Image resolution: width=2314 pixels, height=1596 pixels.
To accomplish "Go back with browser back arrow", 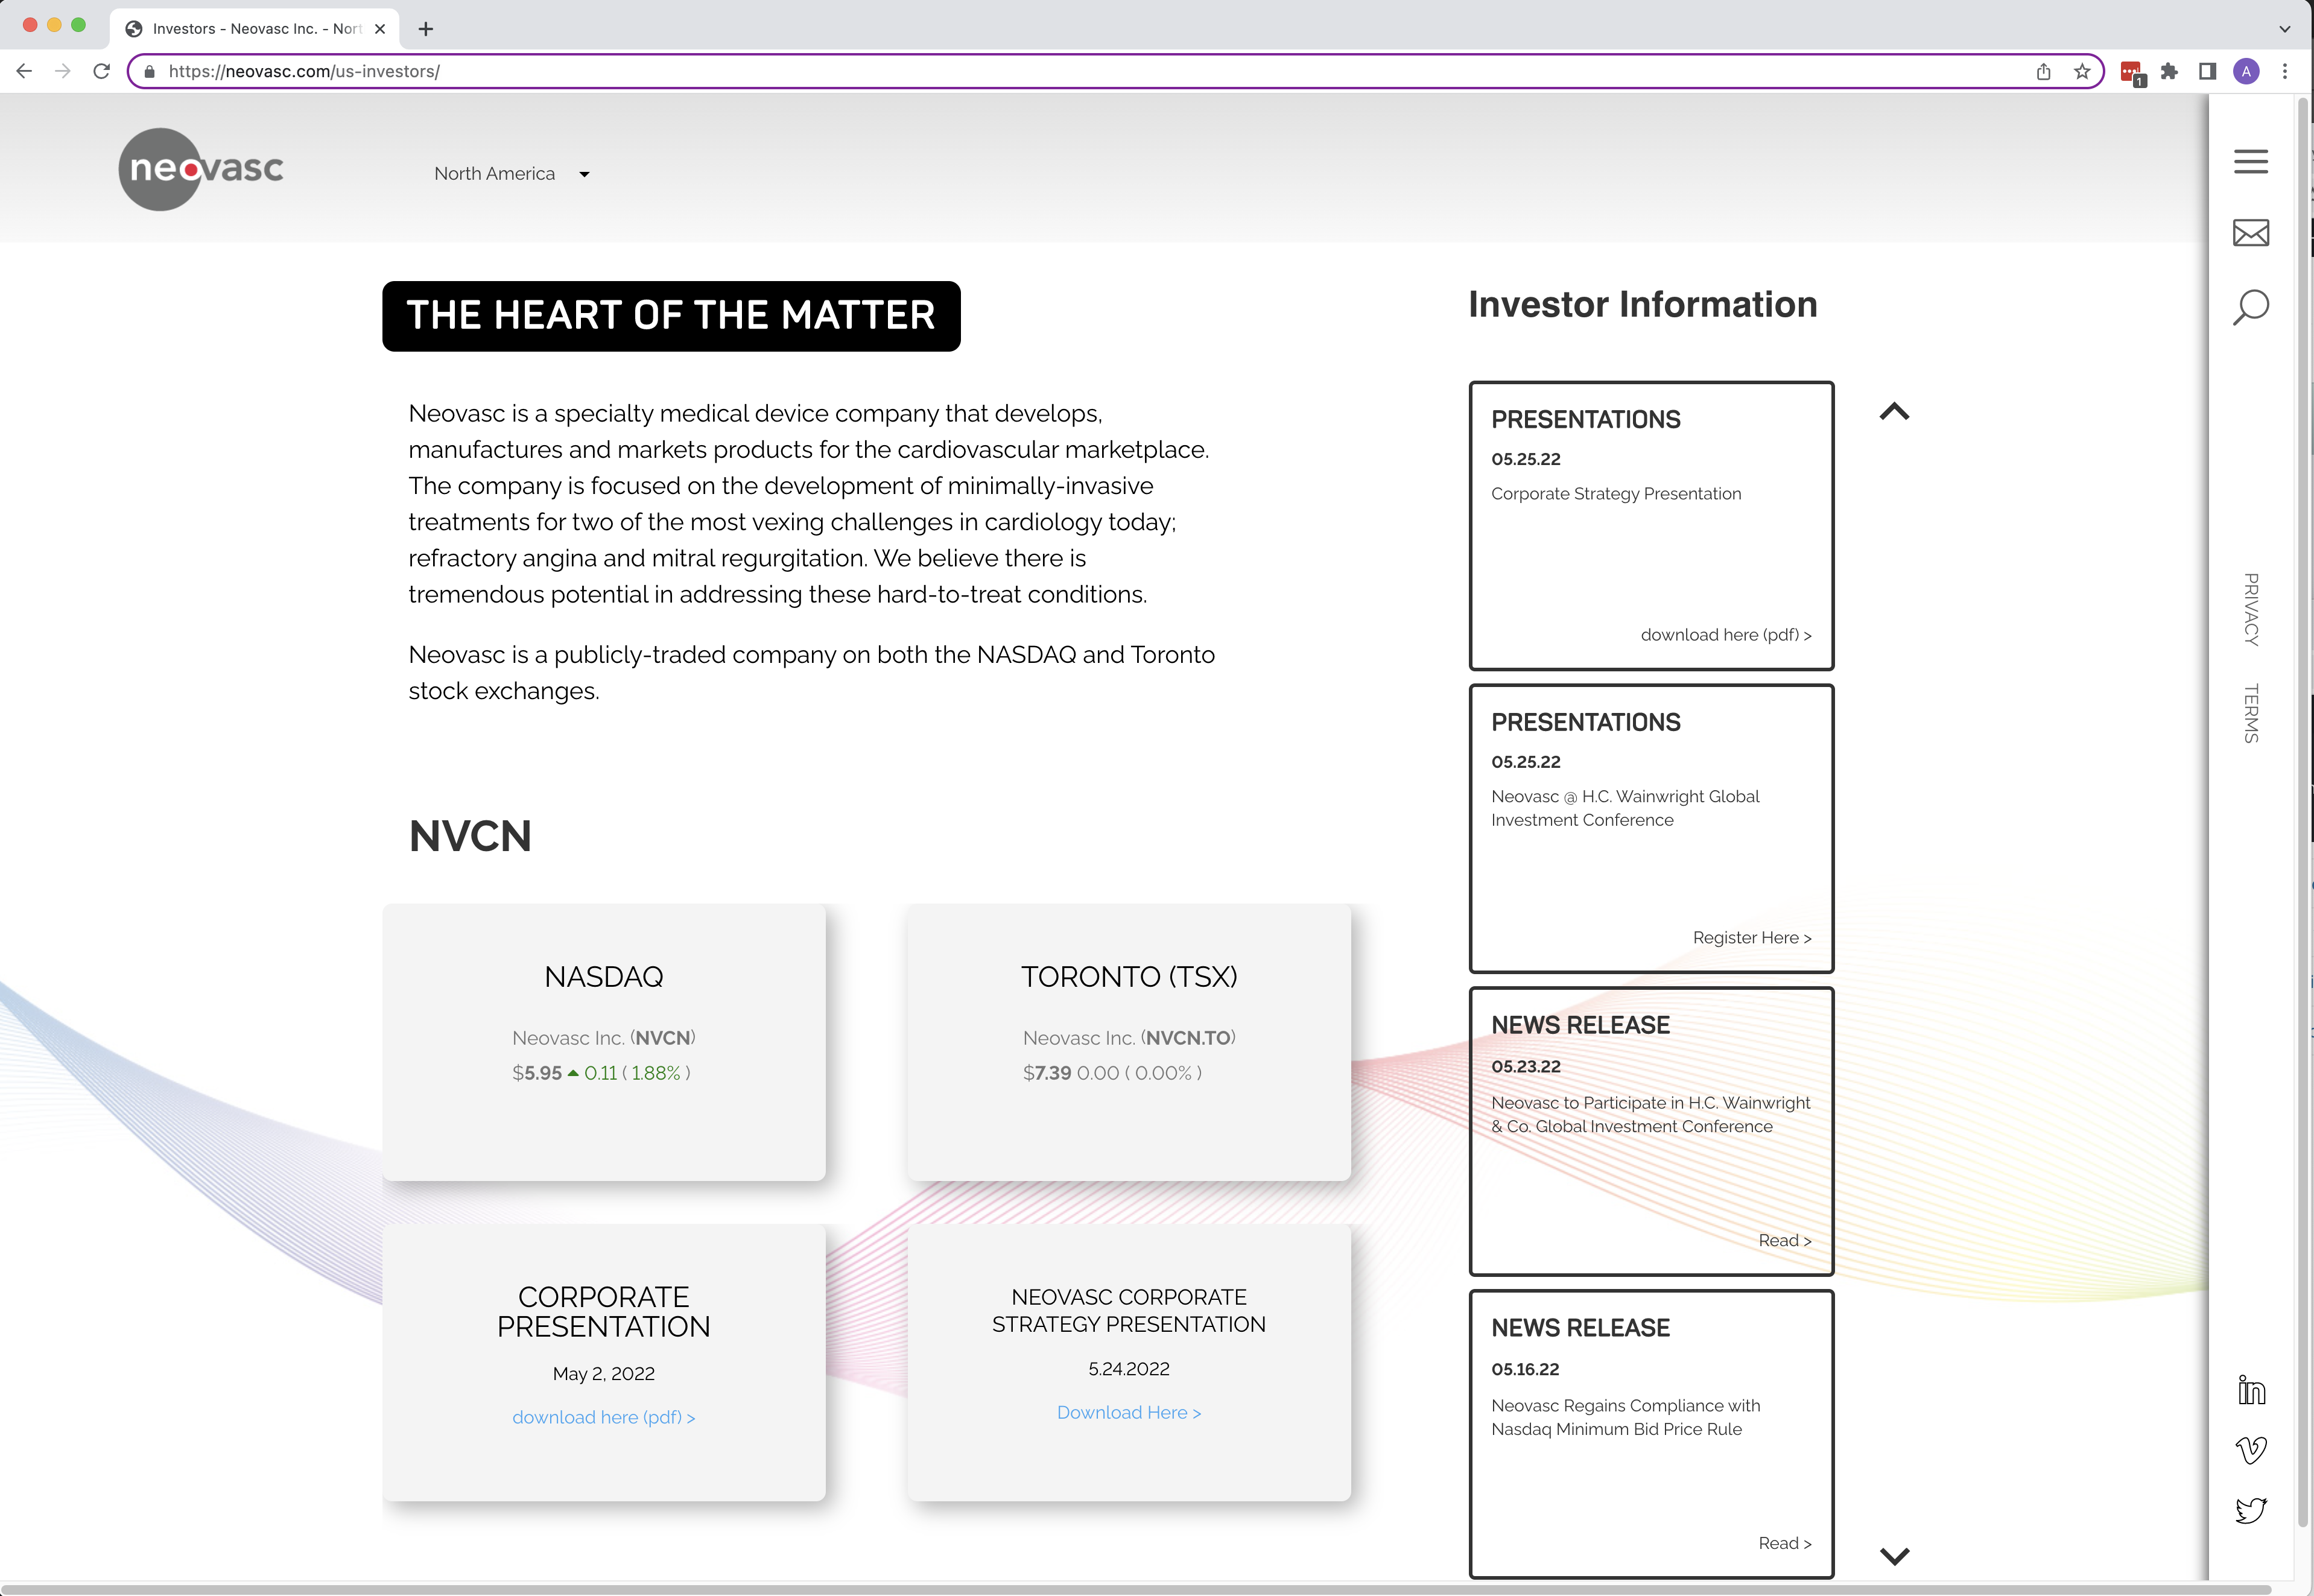I will click(25, 71).
